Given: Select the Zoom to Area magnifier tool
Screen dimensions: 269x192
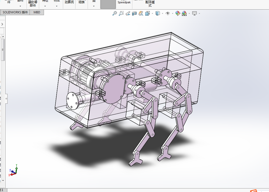Looking at the screenshot, I should coord(121,13).
